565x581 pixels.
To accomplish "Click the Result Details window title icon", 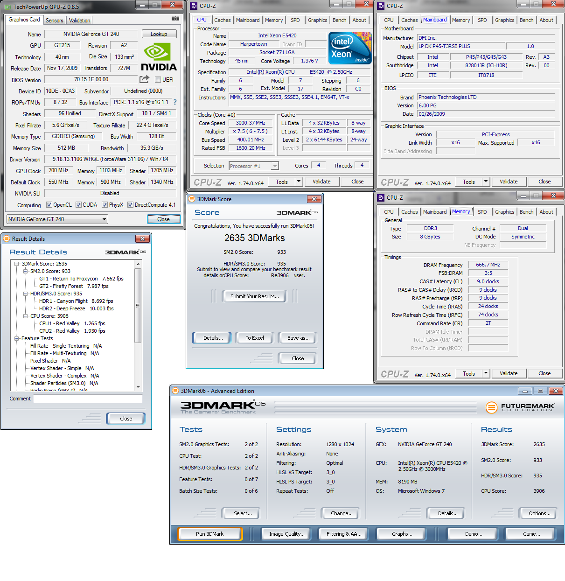I will pos(7,239).
